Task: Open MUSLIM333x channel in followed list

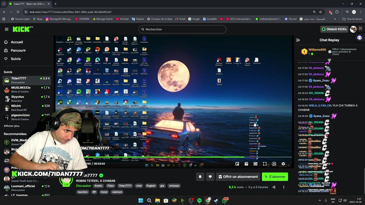Action: pyautogui.click(x=27, y=89)
